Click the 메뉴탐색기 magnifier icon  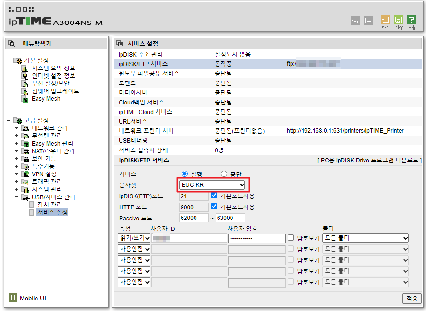[12, 44]
